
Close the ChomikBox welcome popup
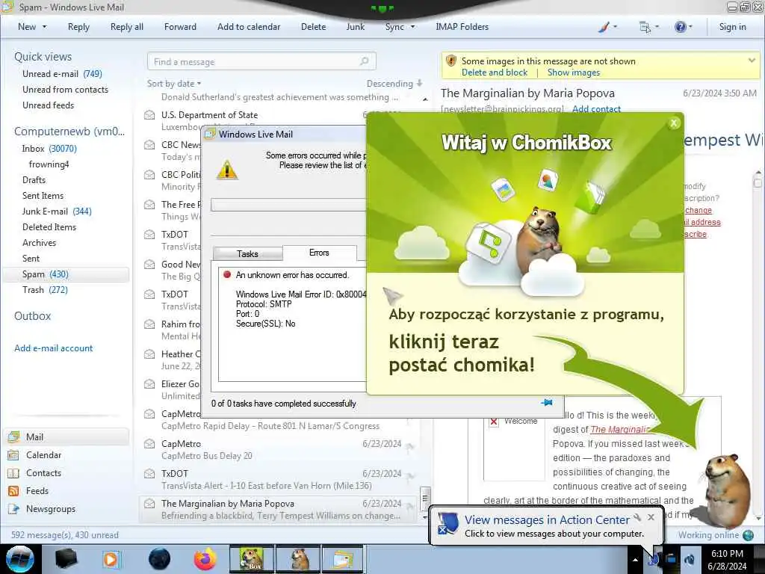point(674,123)
